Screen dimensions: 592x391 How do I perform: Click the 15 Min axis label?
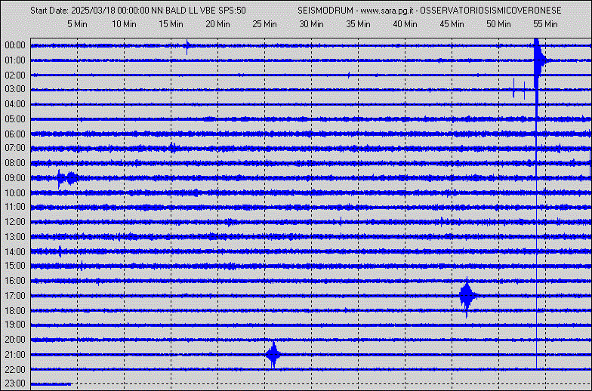pos(171,24)
